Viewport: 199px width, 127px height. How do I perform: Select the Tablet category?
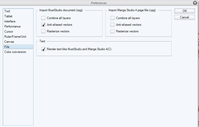[x=8, y=16]
